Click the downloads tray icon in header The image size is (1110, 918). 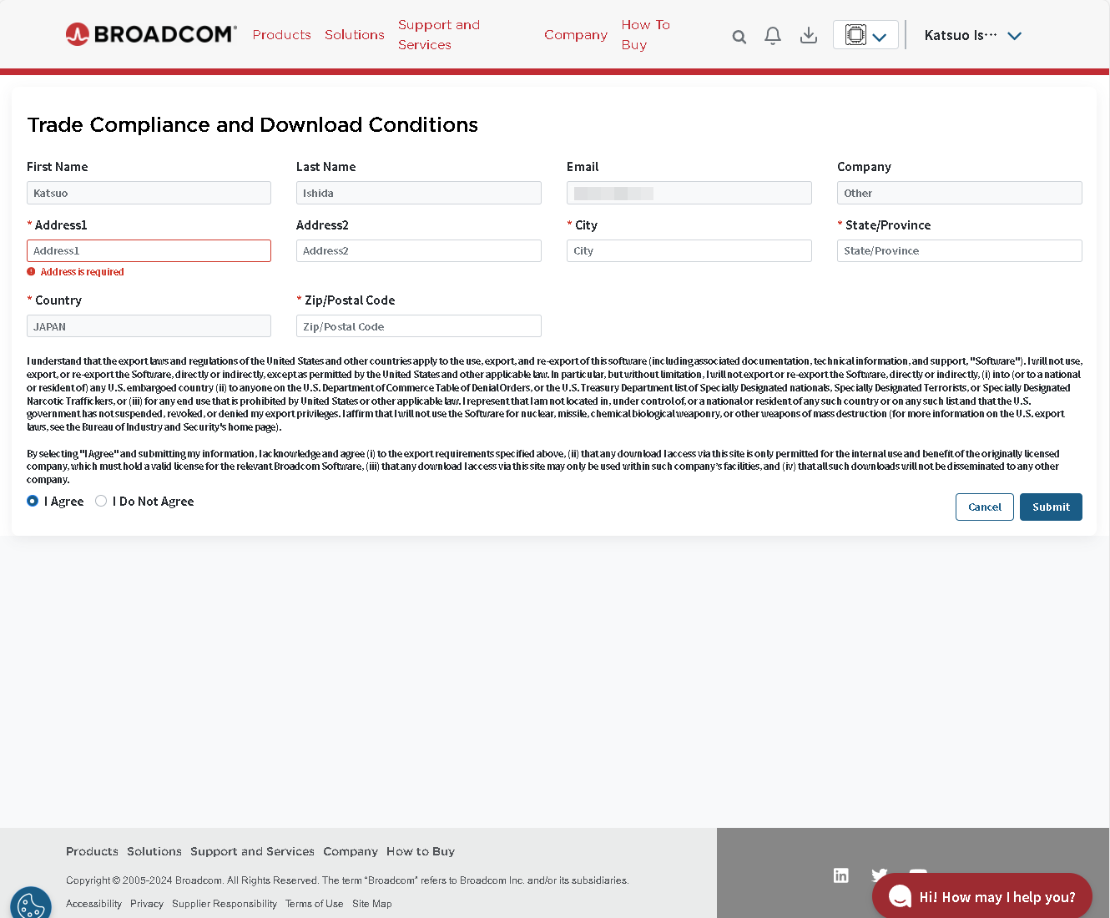[x=809, y=35]
